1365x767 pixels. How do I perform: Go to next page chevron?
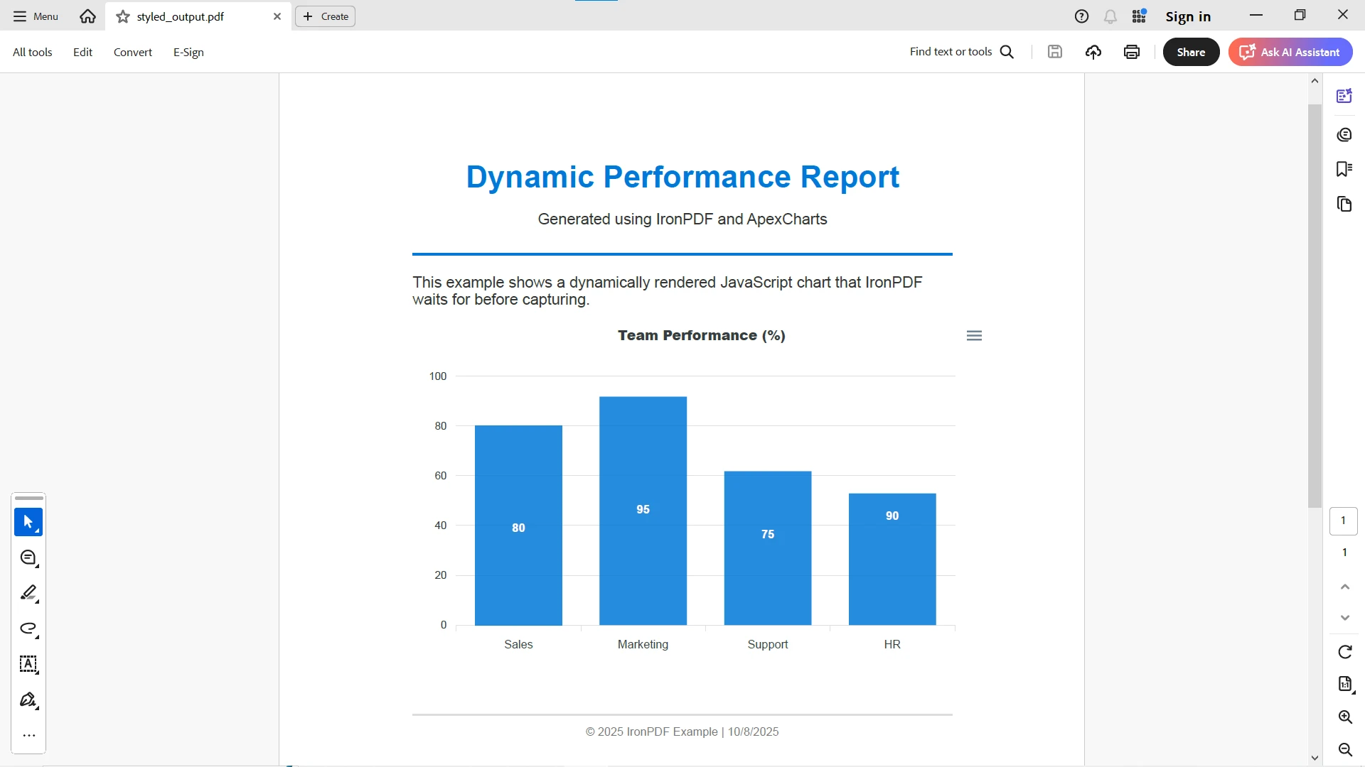click(1344, 618)
